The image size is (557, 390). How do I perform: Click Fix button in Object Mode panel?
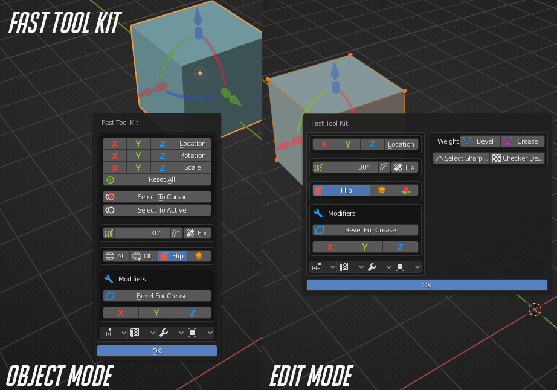point(197,233)
